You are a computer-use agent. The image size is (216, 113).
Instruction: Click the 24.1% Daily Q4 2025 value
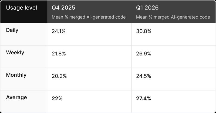click(x=59, y=31)
